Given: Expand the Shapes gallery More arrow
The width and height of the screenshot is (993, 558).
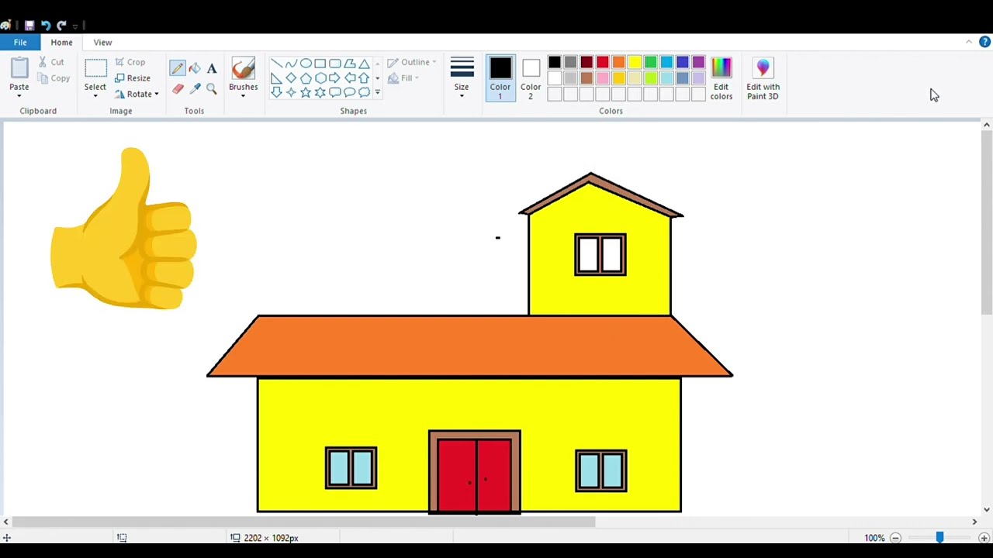Looking at the screenshot, I should [x=378, y=92].
